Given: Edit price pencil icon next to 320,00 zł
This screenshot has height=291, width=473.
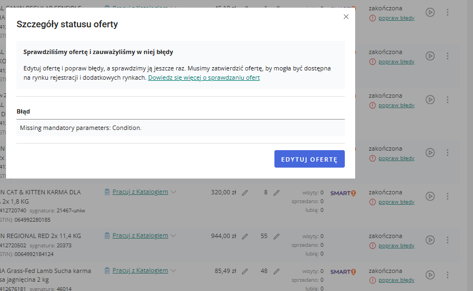Looking at the screenshot, I should coord(245,193).
